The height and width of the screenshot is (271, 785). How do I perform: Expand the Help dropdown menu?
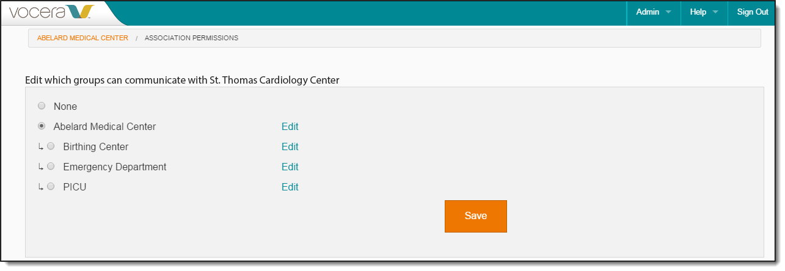click(x=704, y=12)
